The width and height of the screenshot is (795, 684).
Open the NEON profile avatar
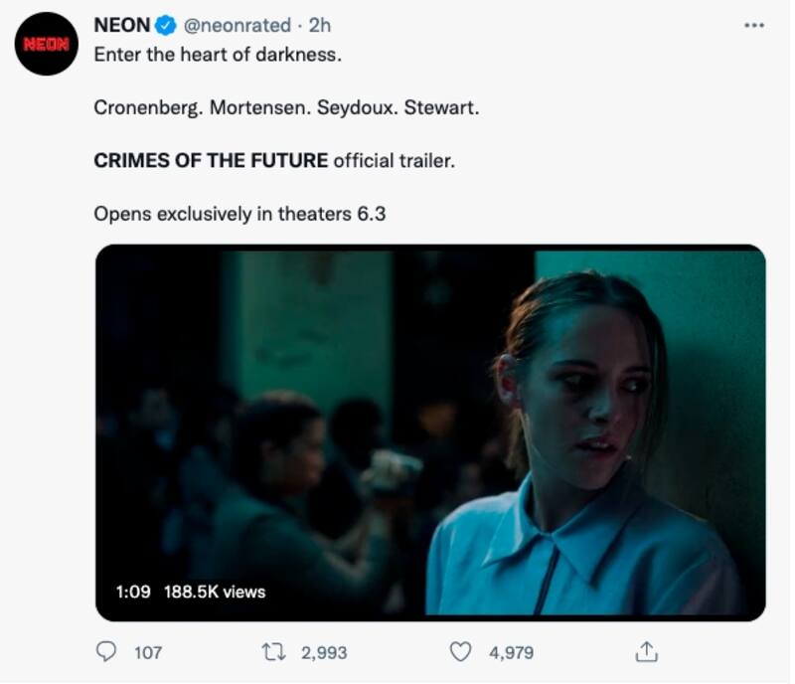point(47,45)
